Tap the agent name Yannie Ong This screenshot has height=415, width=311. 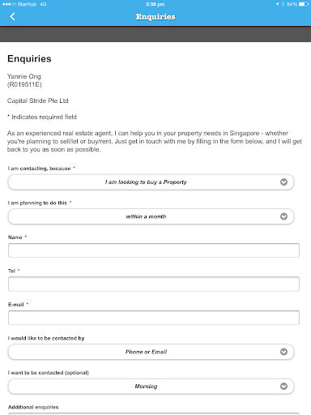click(24, 76)
